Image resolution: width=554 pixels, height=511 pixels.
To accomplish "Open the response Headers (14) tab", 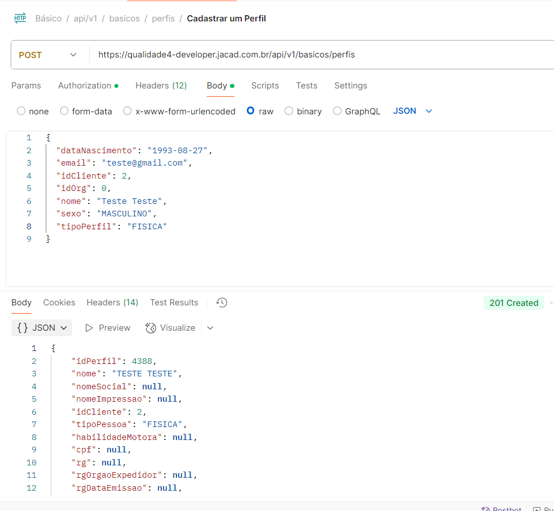I will [112, 303].
